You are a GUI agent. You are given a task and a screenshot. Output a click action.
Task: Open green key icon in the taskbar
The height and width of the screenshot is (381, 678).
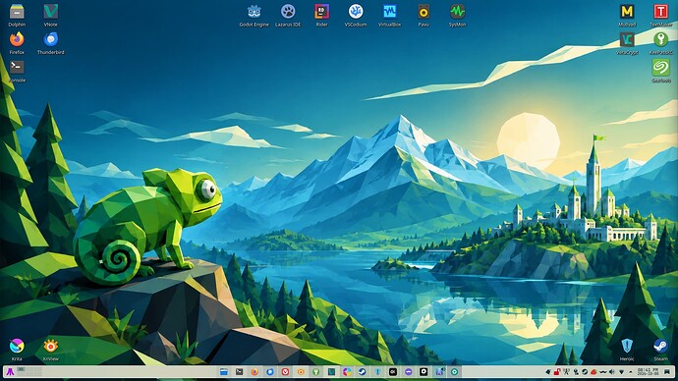point(316,372)
